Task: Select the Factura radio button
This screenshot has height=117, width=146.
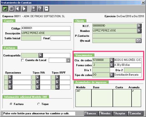Action: coord(11,104)
